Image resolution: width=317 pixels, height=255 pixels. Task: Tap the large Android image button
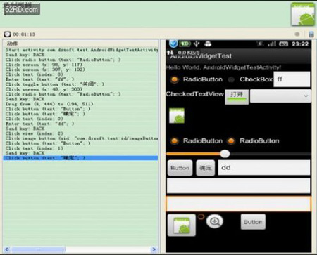[182, 225]
